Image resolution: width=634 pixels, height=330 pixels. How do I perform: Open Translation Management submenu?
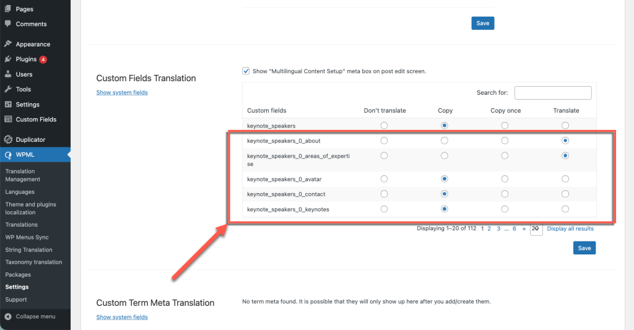tap(23, 175)
